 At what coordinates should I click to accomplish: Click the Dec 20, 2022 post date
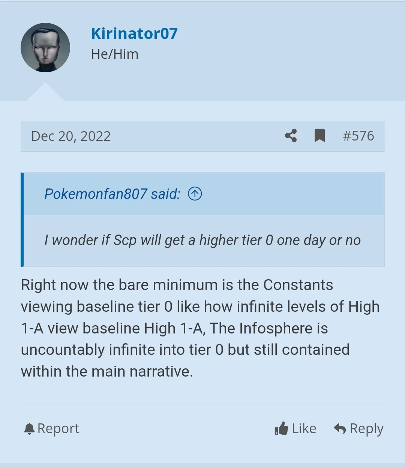[71, 136]
